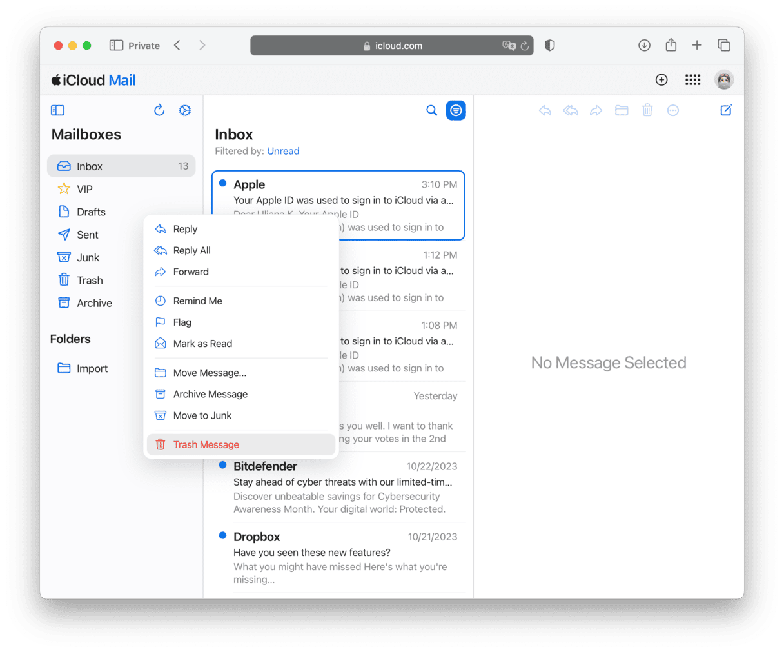
Task: Choose Move to Junk in context menu
Action: click(241, 415)
